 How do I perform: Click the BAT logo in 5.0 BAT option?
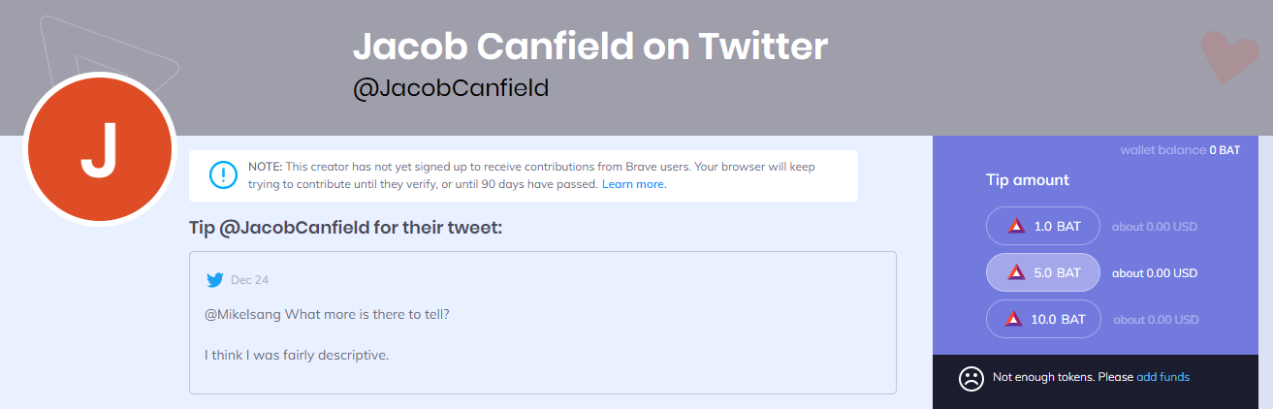pyautogui.click(x=1016, y=272)
